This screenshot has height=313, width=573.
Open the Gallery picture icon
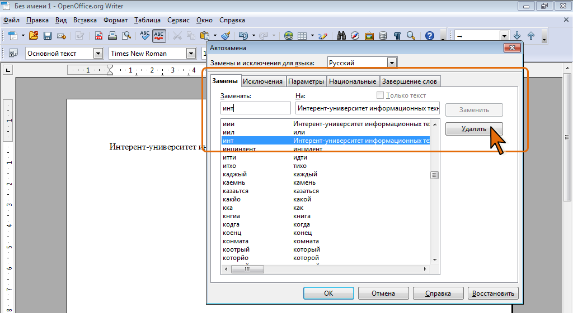tap(369, 36)
